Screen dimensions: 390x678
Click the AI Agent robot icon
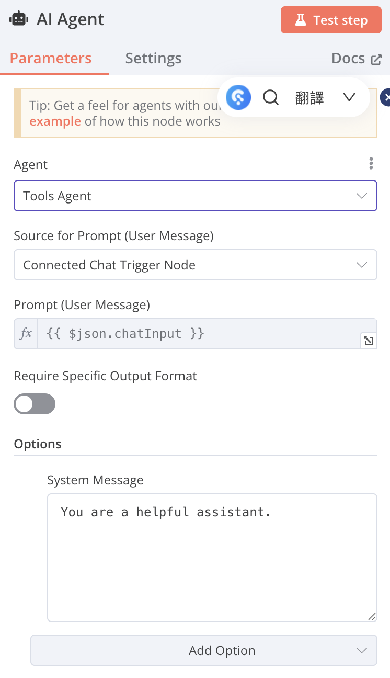(19, 19)
